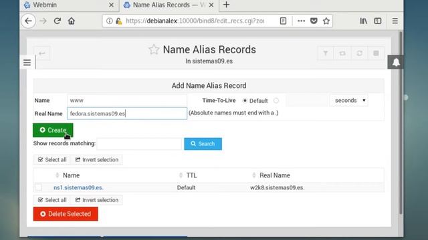The height and width of the screenshot is (240, 428).
Task: Click upper Invert selection button
Action: pos(96,160)
